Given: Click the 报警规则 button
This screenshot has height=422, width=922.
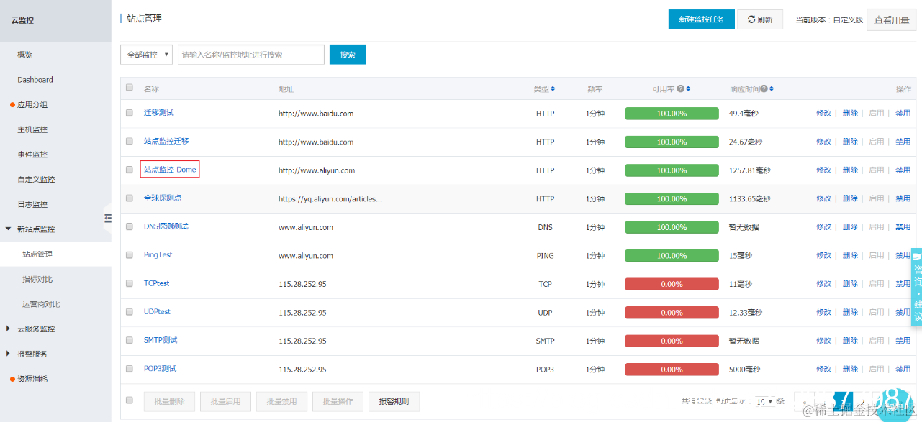Looking at the screenshot, I should 394,401.
